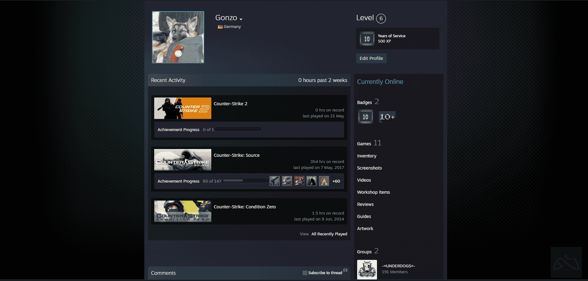Open the Counter-Strike 2 game title link
588x281 pixels.
pos(231,104)
